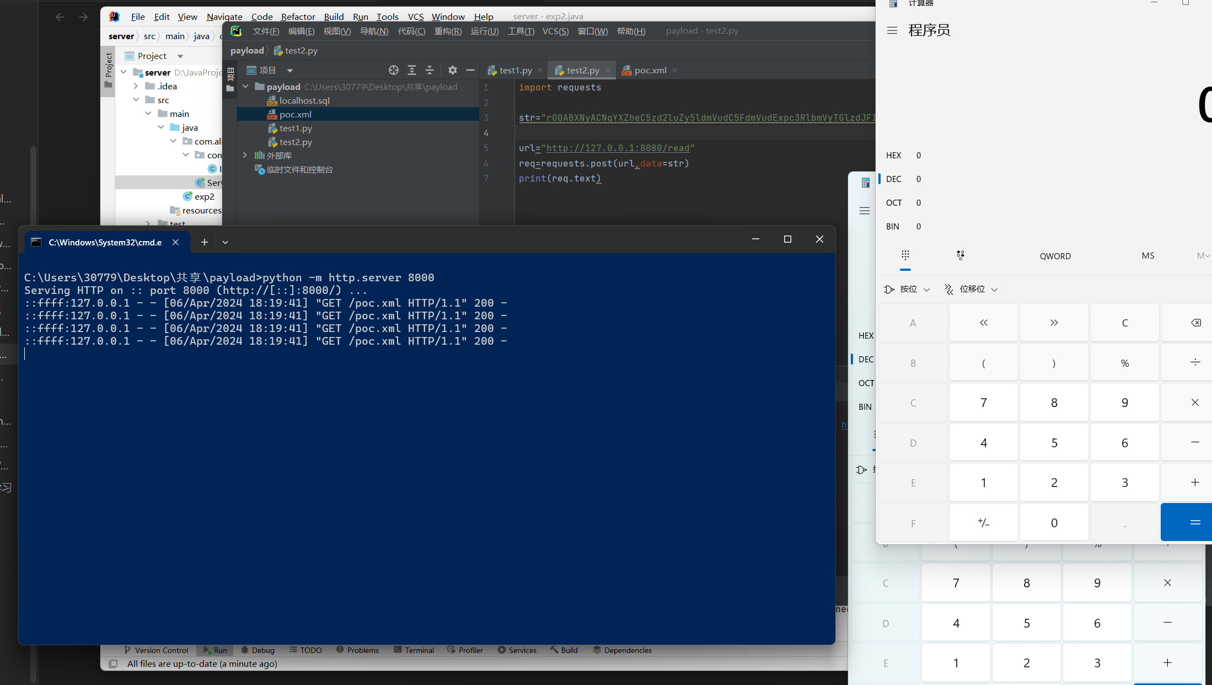This screenshot has height=685, width=1212.
Task: Open 临时文件和控制台 node in PyCharm tree
Action: tap(294, 169)
